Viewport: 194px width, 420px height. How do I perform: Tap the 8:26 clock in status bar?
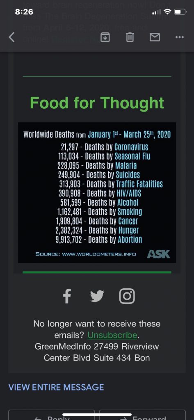click(x=24, y=12)
